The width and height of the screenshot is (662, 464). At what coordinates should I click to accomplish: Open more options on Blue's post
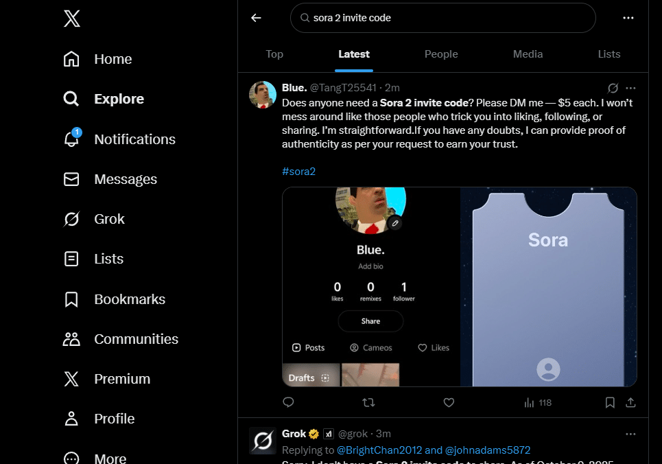[x=630, y=88]
